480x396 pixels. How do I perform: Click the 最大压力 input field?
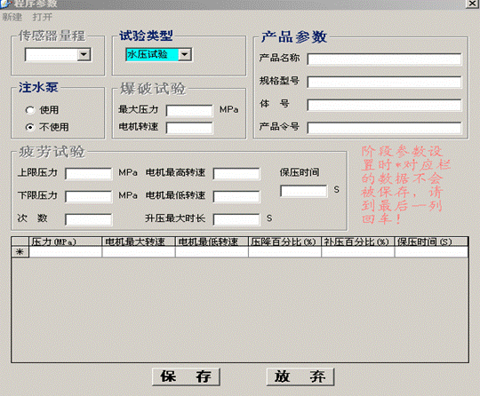tap(189, 111)
